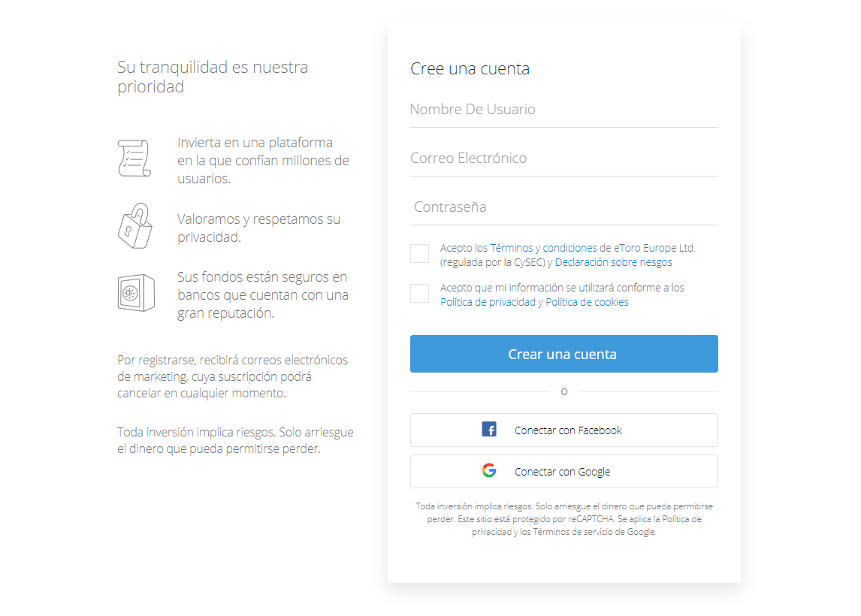Click the Su tranquilidad es nuestra prioridad heading
The width and height of the screenshot is (861, 616).
point(213,77)
